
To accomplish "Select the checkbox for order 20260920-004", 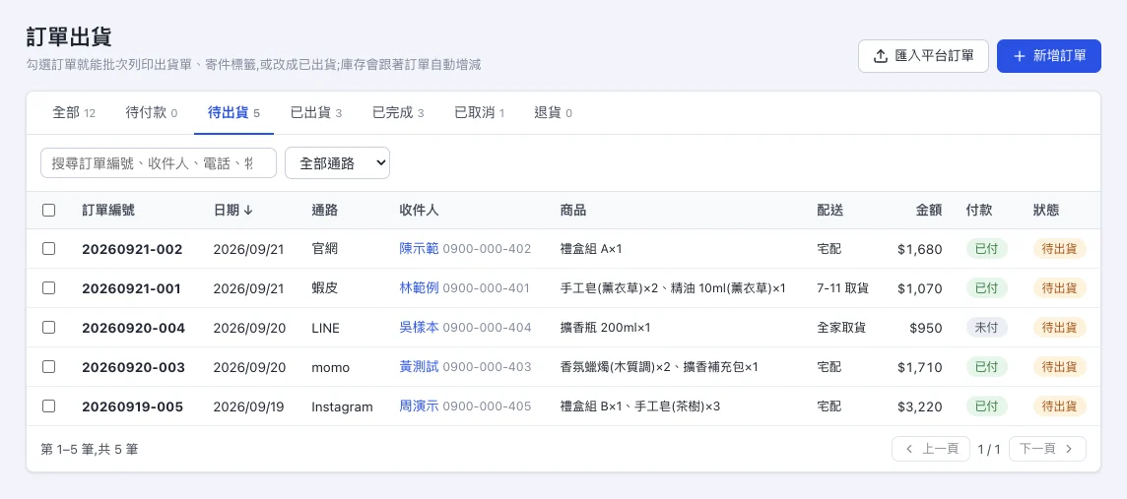I will point(49,328).
